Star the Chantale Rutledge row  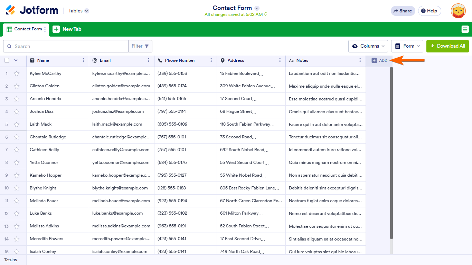(x=17, y=137)
